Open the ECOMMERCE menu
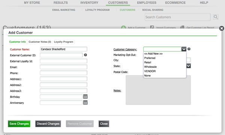 (175, 3)
